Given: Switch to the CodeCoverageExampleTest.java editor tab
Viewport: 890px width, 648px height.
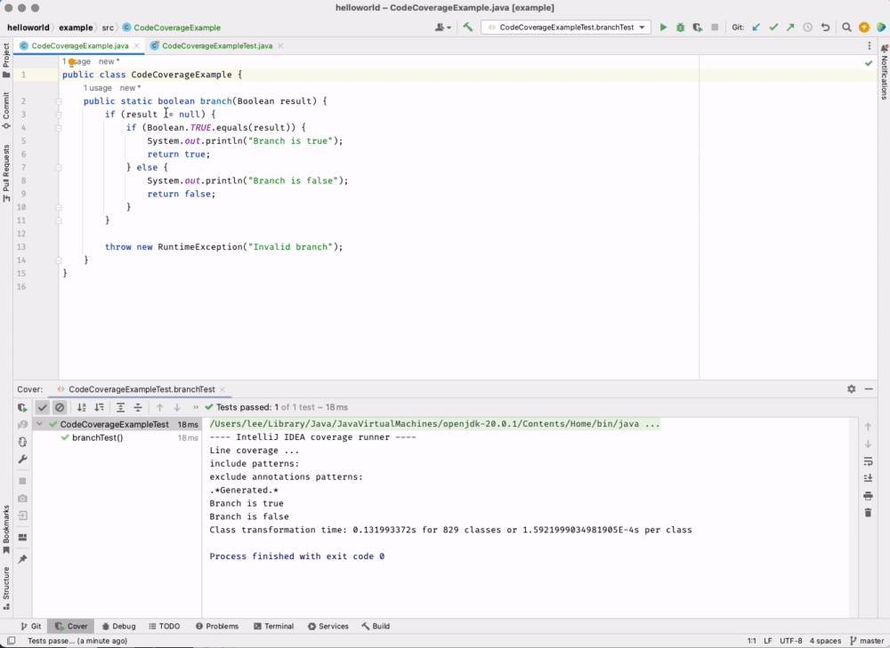Looking at the screenshot, I should 217,45.
